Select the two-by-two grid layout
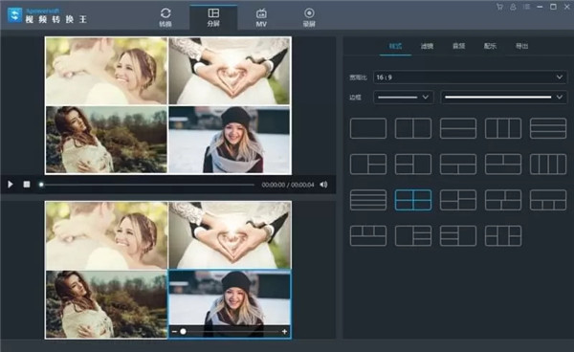This screenshot has height=352, width=574. pyautogui.click(x=413, y=200)
